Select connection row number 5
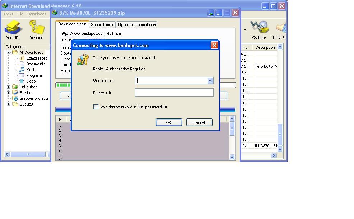Screen dimensions: 354x219 (x=60, y=145)
